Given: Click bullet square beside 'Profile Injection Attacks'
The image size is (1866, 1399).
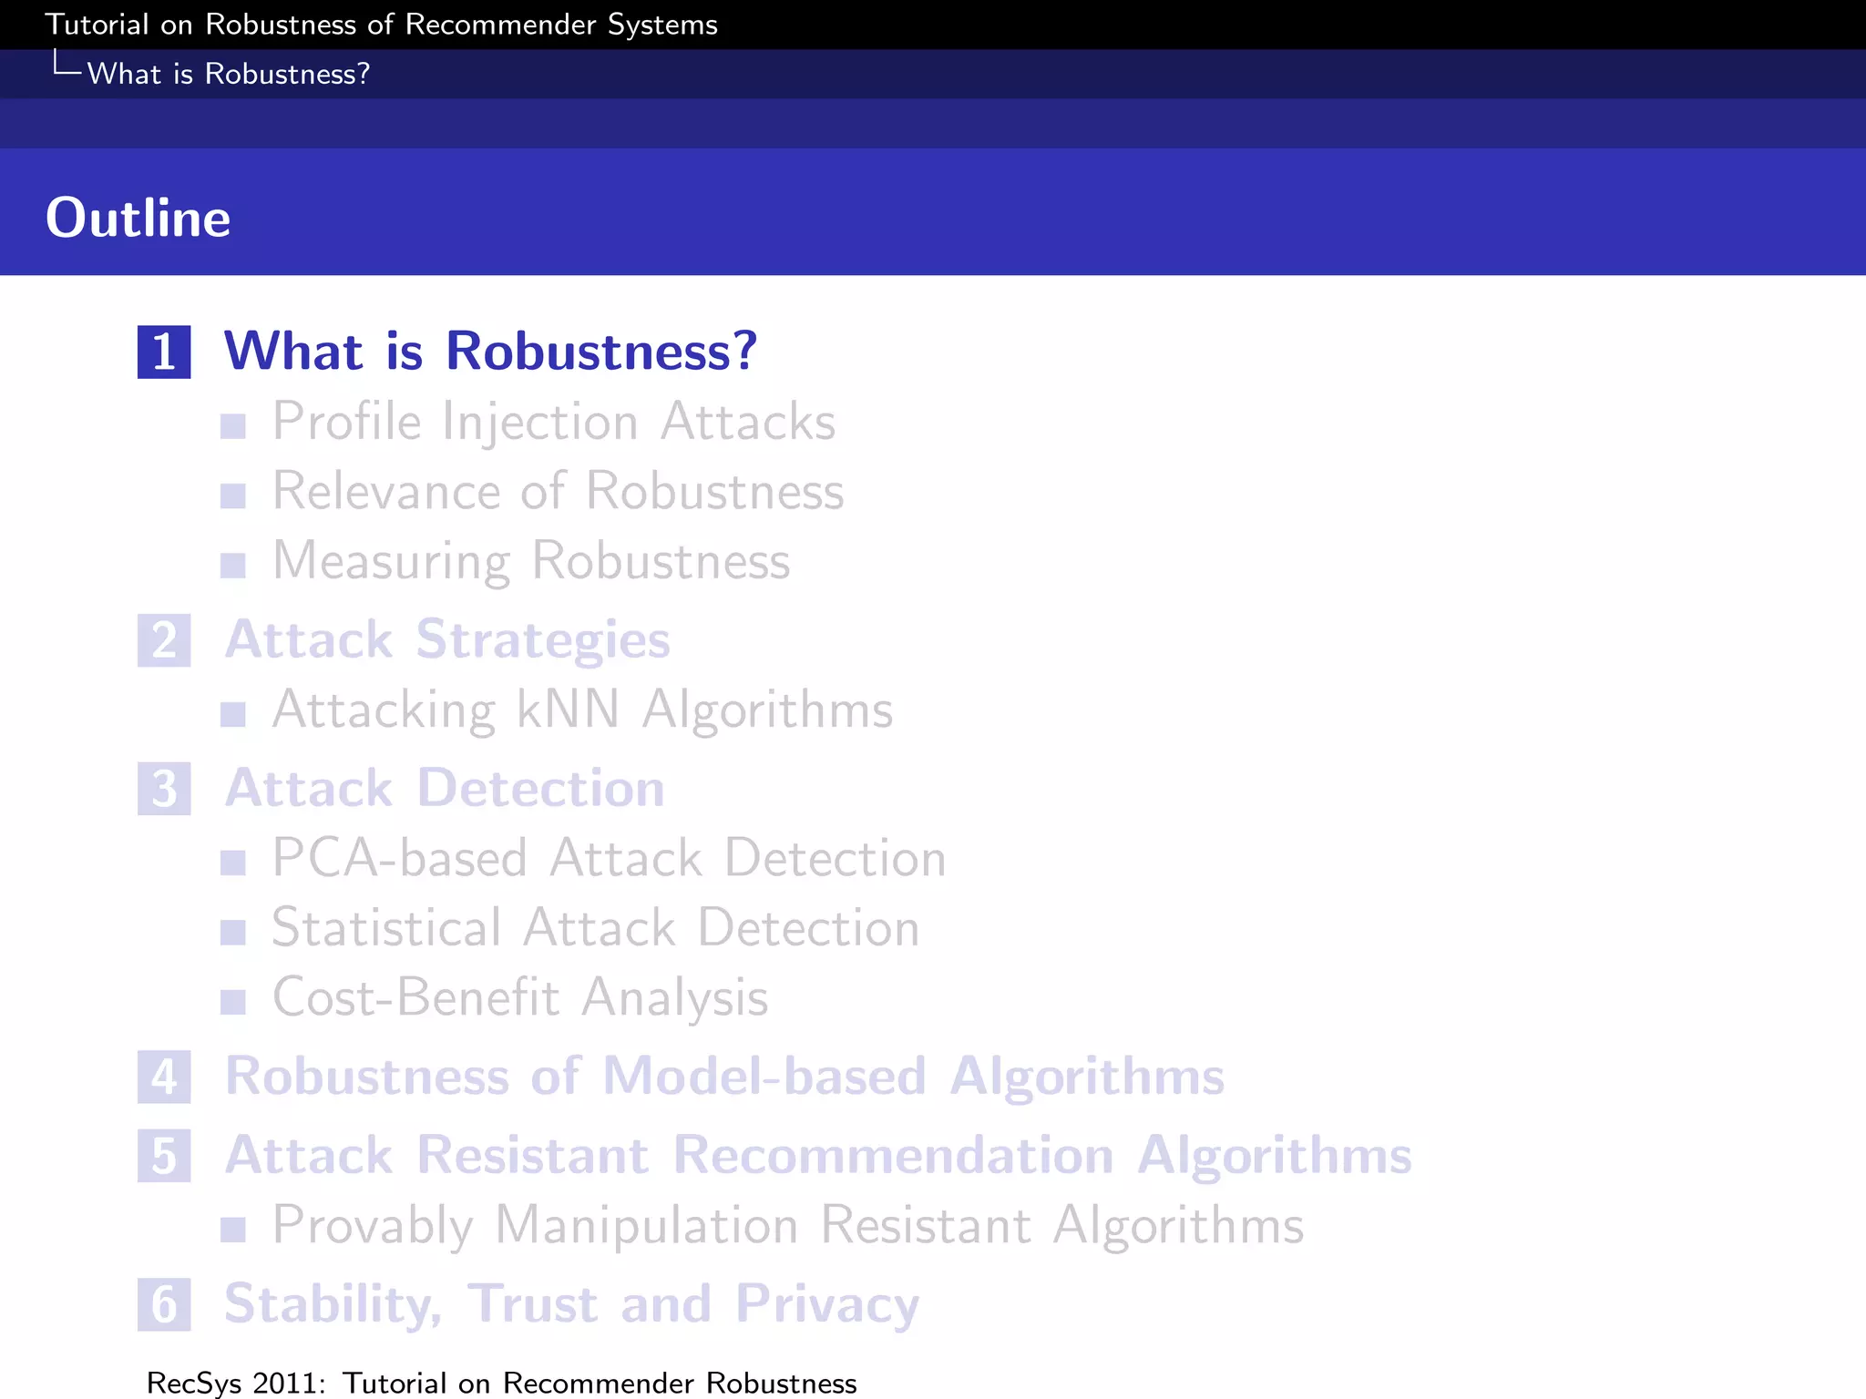Looking at the screenshot, I should click(233, 426).
